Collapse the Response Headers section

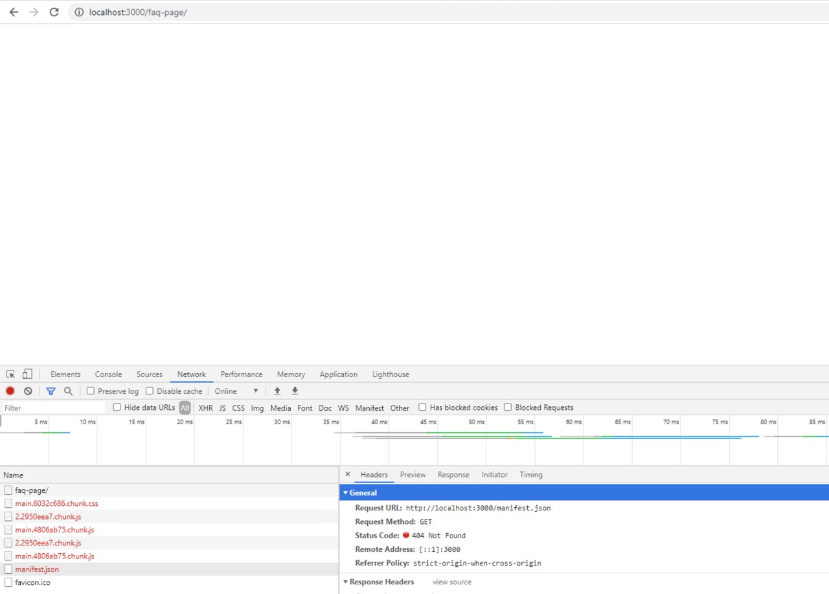click(346, 582)
